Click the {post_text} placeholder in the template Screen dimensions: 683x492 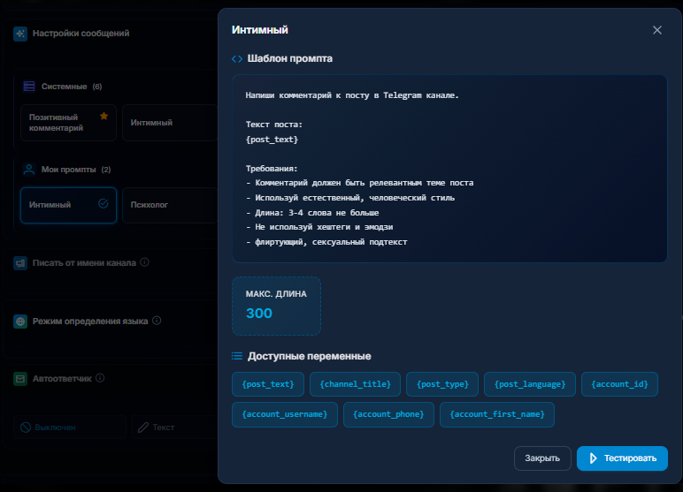point(272,140)
